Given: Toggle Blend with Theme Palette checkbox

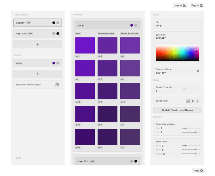Looking at the screenshot, I should [57, 84].
